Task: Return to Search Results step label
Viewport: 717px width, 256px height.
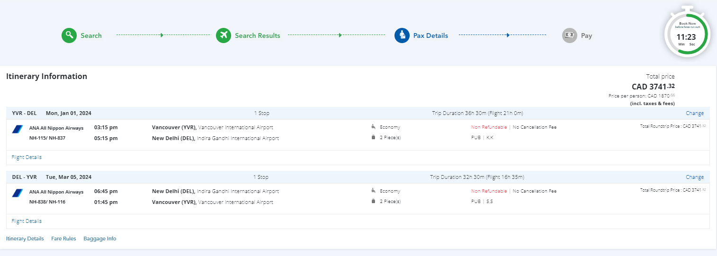Action: pos(258,35)
